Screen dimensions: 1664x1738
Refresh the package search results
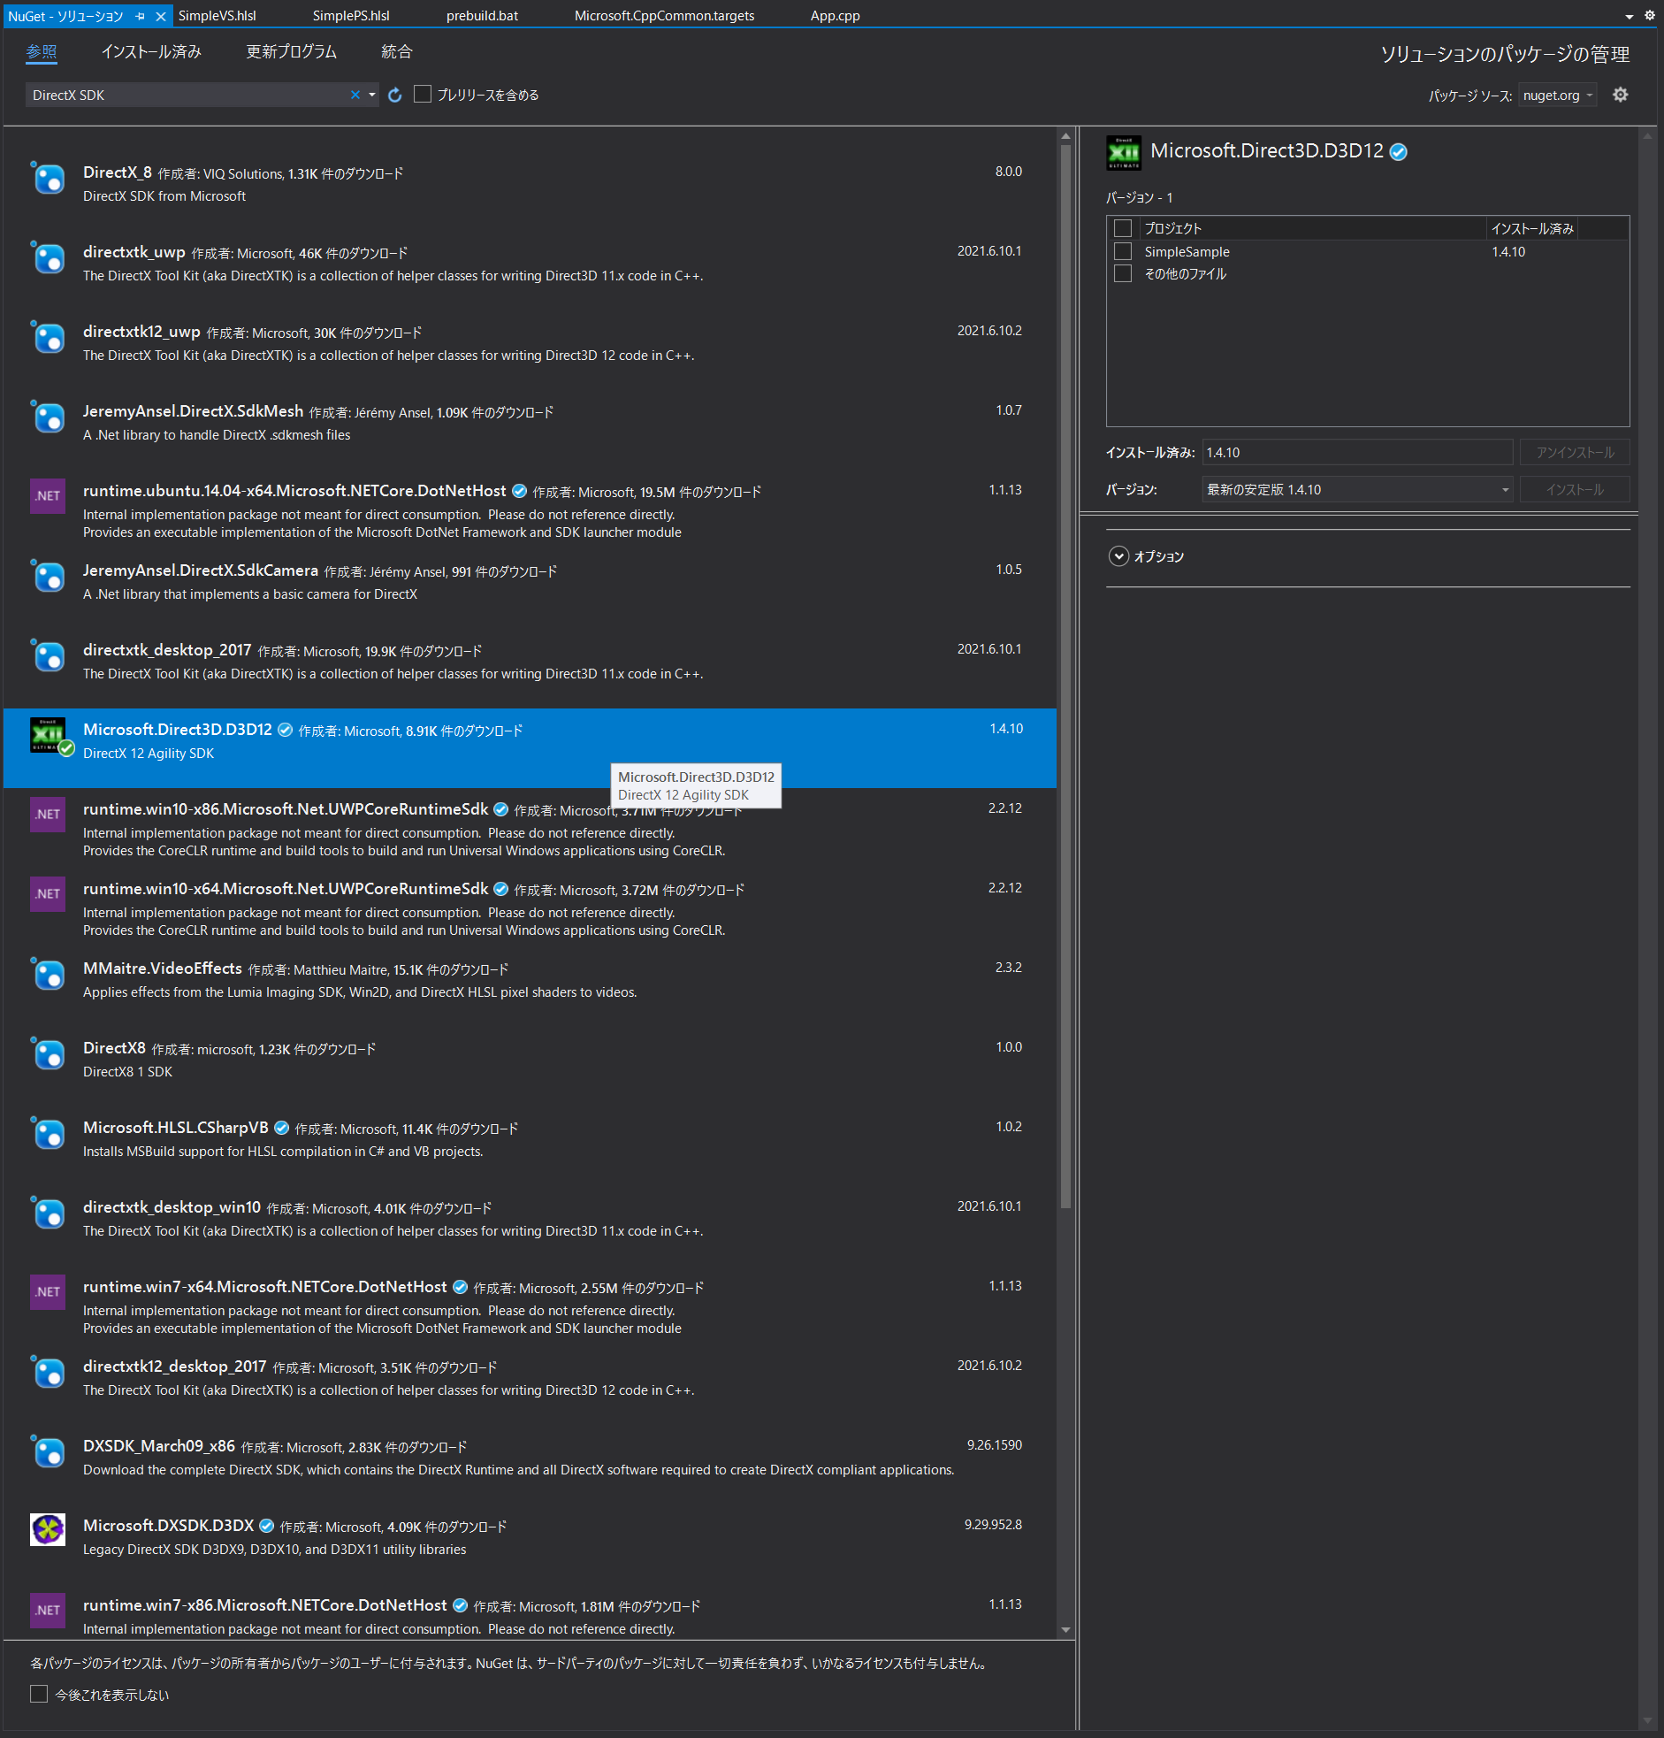point(393,95)
